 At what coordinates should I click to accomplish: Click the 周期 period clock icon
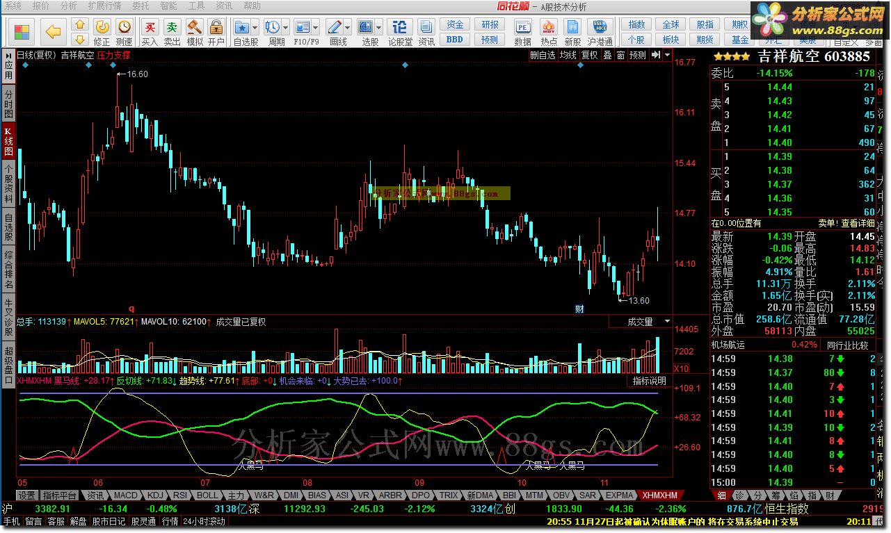[x=272, y=27]
